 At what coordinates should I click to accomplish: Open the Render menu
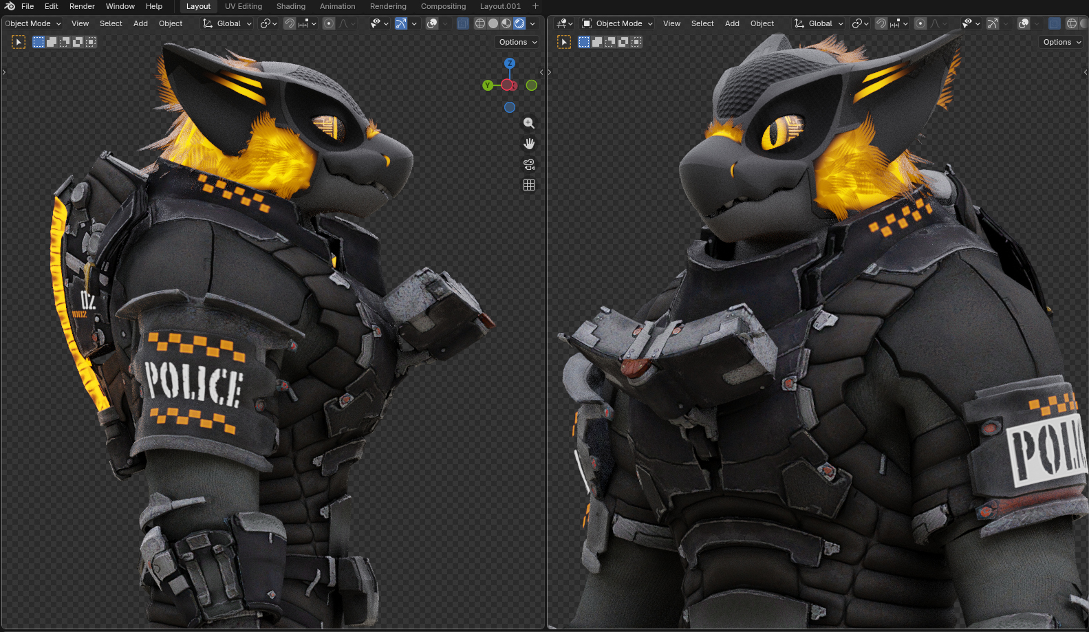tap(82, 6)
